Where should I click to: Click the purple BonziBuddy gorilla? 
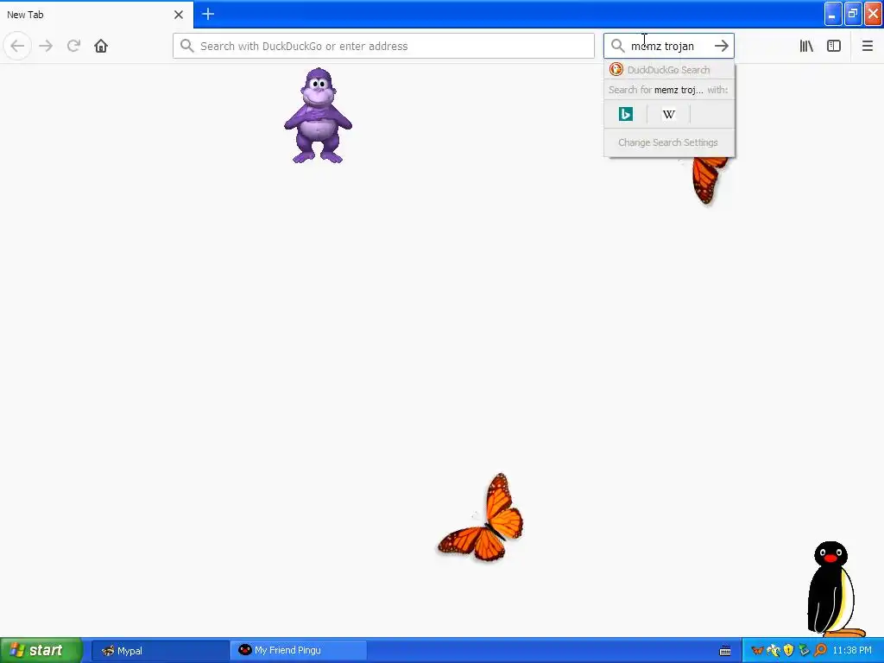[x=318, y=116]
